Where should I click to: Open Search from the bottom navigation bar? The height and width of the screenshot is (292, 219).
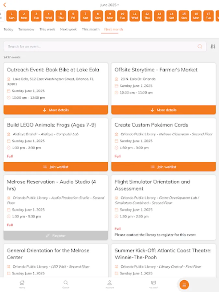[66, 285]
